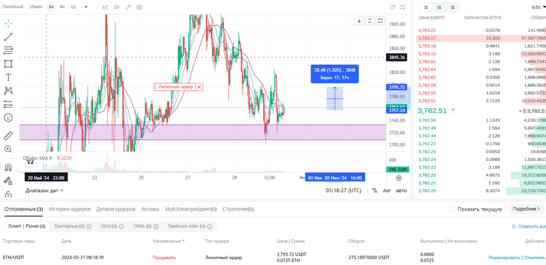
Task: Click the last price 3,762.51 in order book
Action: pyautogui.click(x=432, y=111)
